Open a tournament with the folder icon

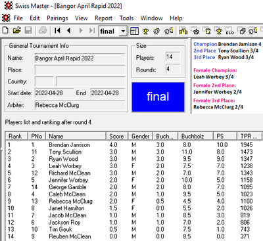pyautogui.click(x=16, y=30)
